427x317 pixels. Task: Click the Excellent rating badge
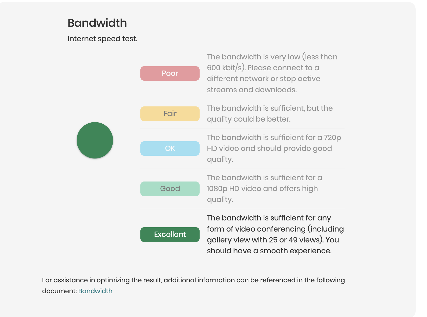tap(170, 234)
